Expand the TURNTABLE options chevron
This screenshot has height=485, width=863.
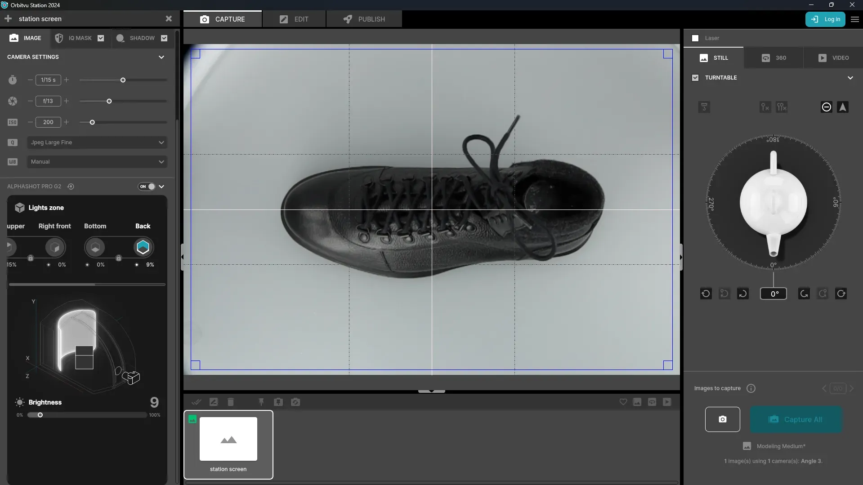coord(850,77)
